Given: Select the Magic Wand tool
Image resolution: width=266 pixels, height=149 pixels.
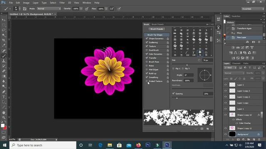Looking at the screenshot, I should (4, 35).
